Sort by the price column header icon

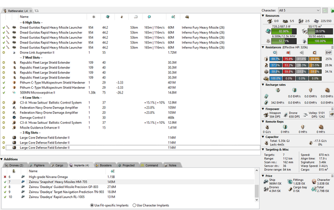tap(173, 17)
